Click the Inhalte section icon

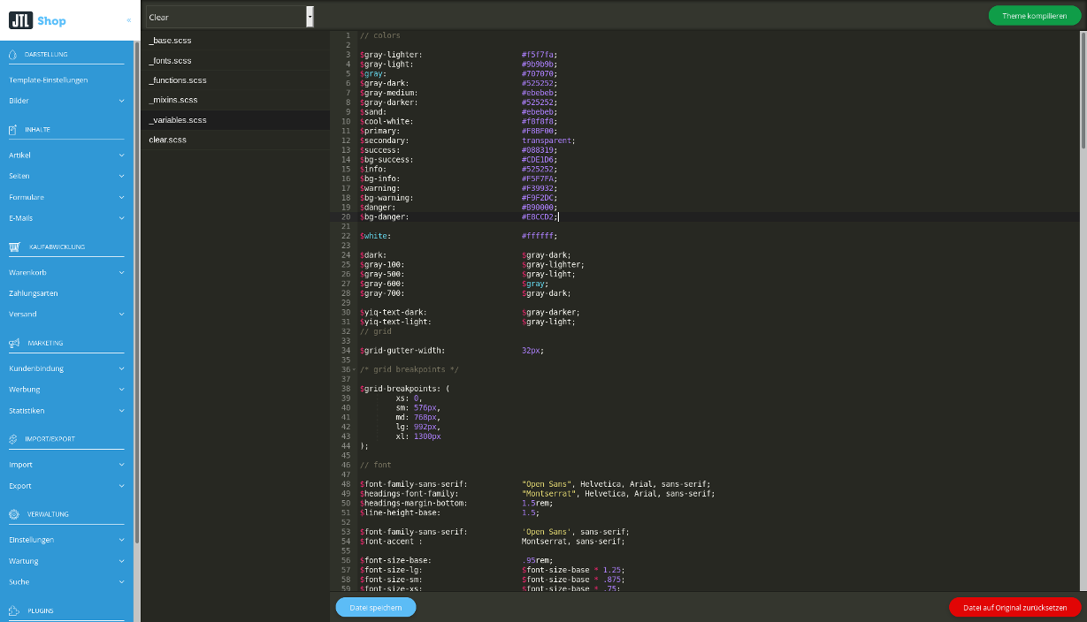tap(13, 130)
